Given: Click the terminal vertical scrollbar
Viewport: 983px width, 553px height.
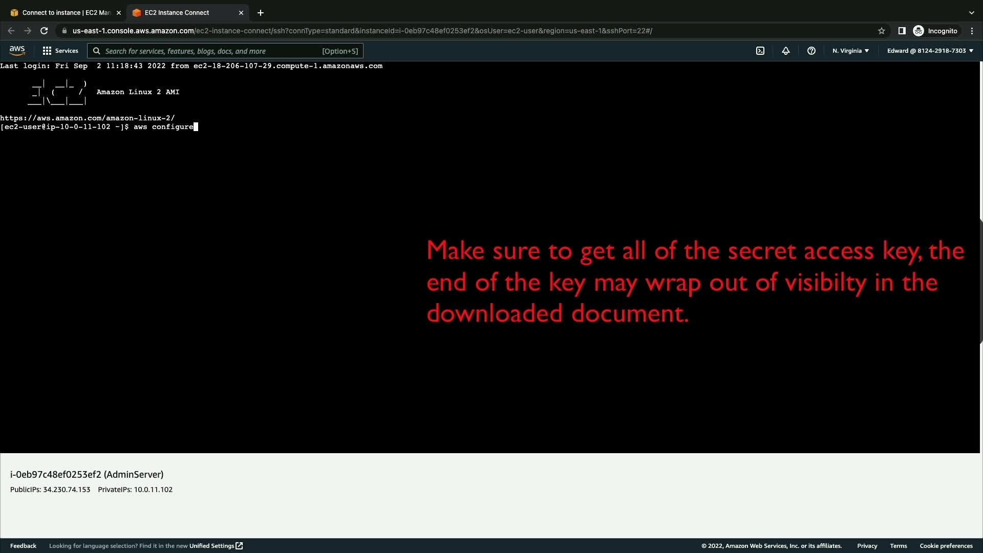Looking at the screenshot, I should point(981,282).
